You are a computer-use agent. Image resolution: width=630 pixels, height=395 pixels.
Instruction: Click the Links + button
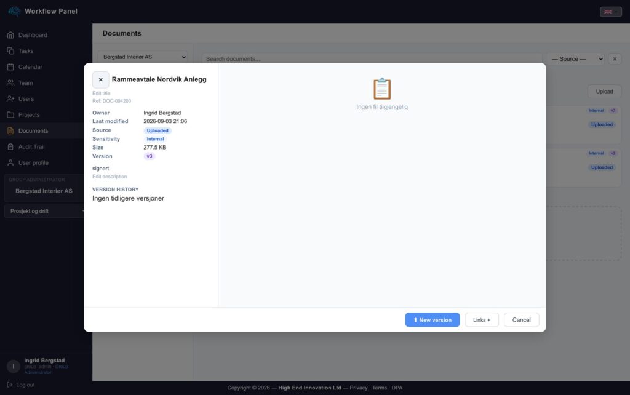point(482,320)
